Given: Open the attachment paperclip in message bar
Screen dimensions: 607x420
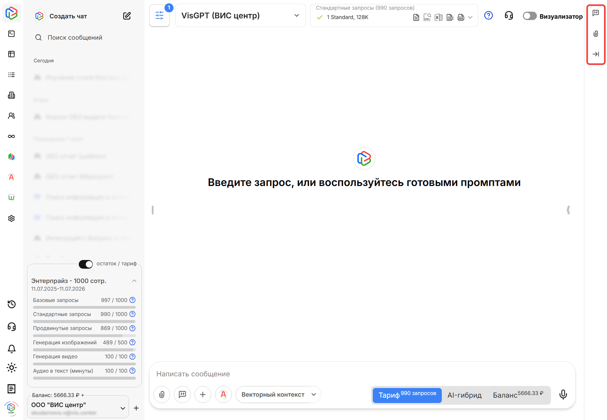Looking at the screenshot, I should [162, 394].
